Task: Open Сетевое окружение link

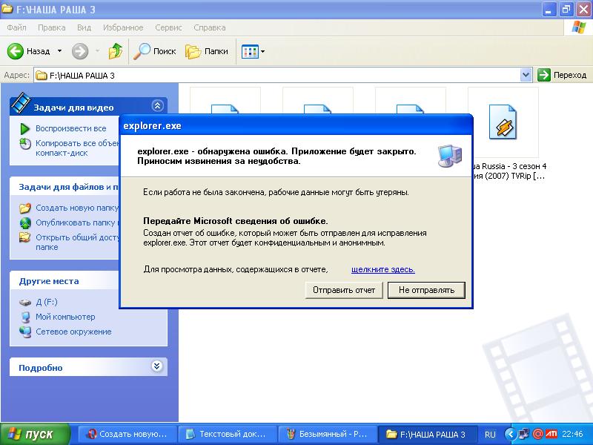Action: point(73,332)
